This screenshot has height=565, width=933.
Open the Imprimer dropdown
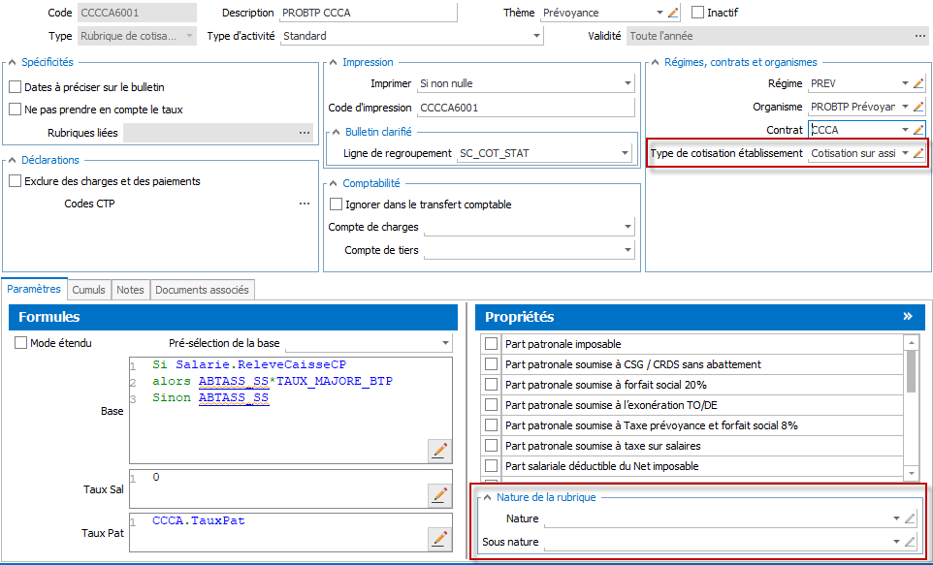pos(627,84)
